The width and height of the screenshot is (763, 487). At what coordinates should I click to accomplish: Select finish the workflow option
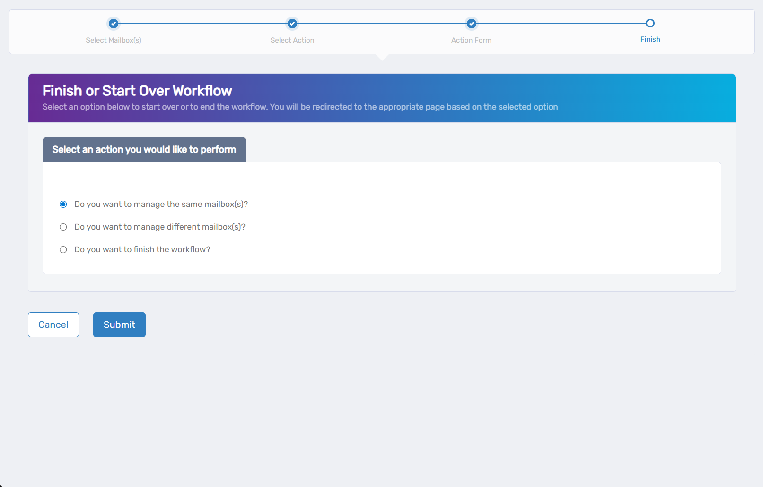(63, 249)
